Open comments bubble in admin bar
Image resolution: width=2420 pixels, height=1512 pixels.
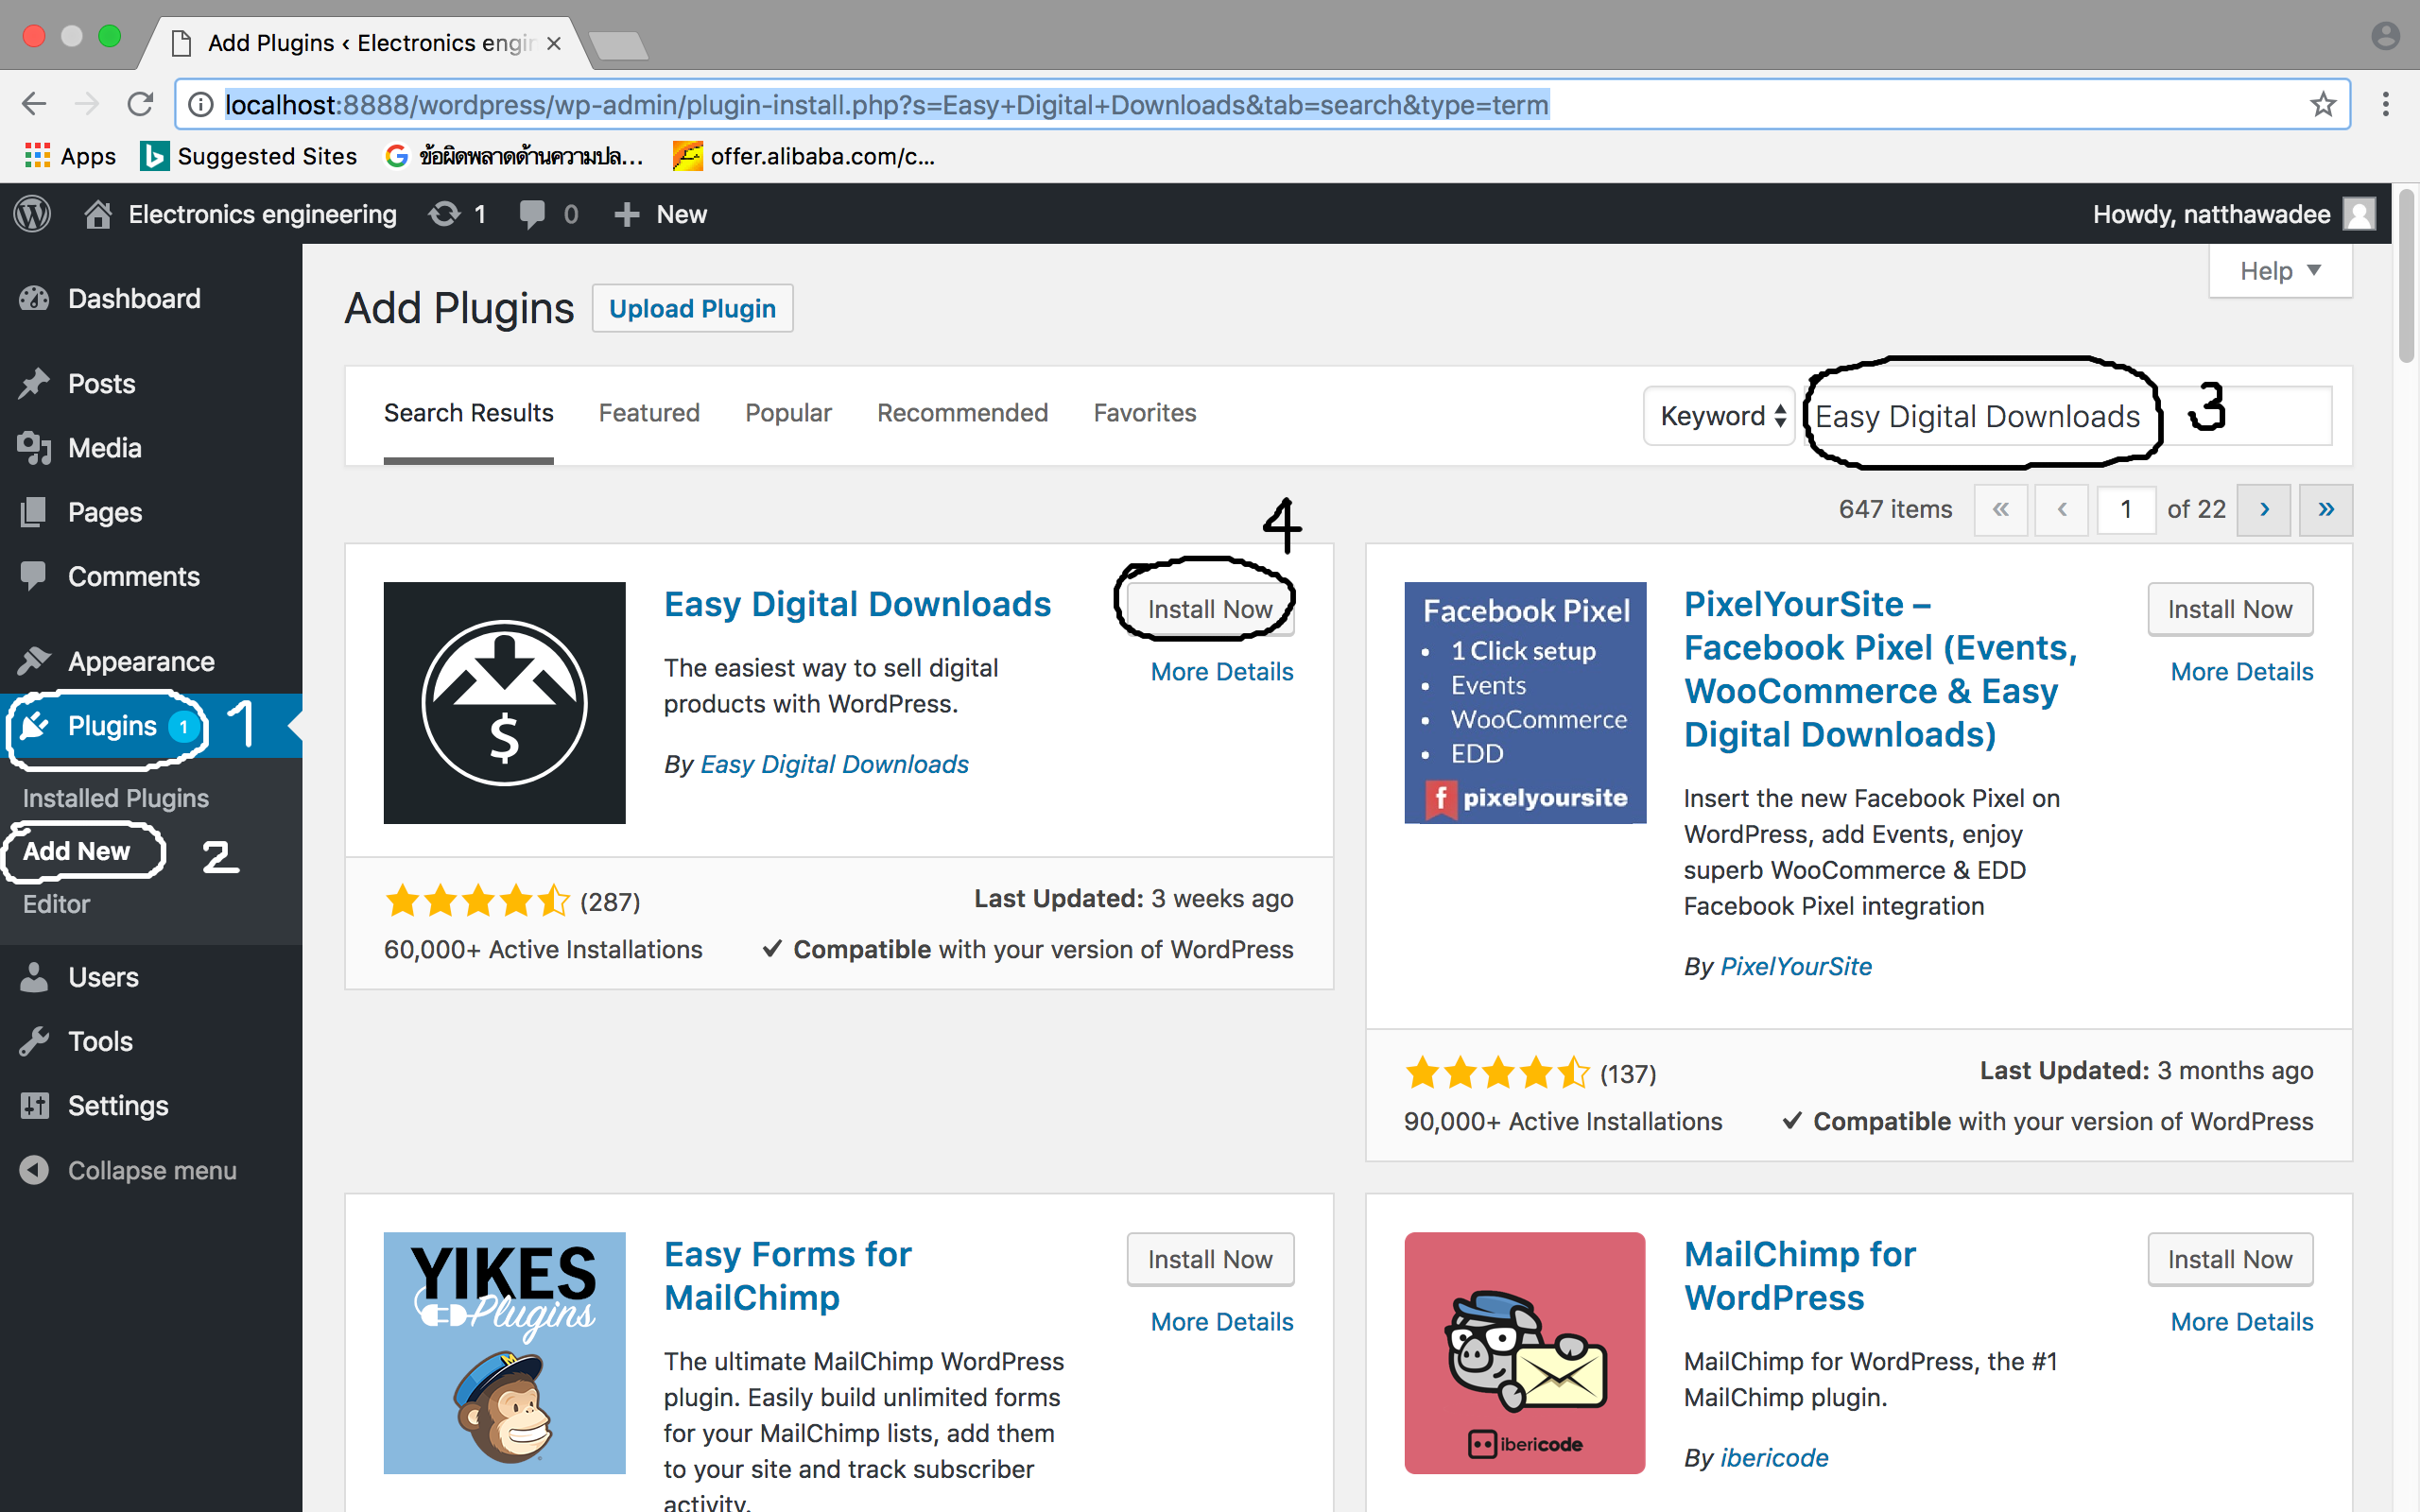click(x=548, y=214)
